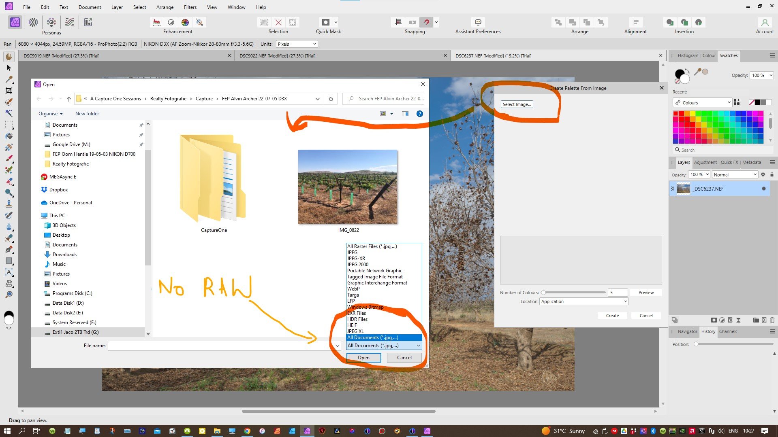Choose Insert behind selection icon
The image size is (778, 437).
(x=670, y=22)
